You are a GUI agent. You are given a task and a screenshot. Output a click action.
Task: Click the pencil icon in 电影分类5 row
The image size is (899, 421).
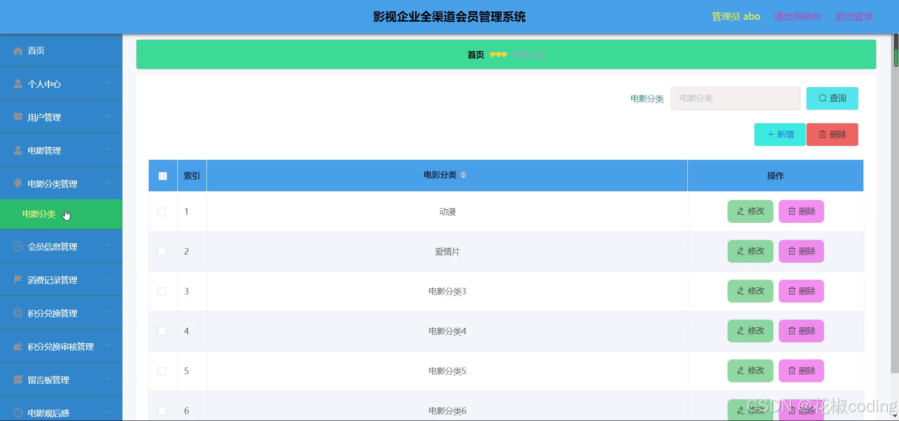pyautogui.click(x=741, y=371)
